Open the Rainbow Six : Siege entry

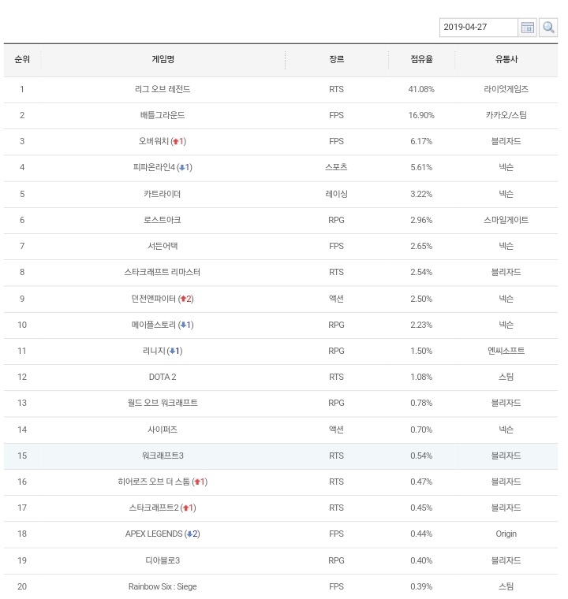163,586
